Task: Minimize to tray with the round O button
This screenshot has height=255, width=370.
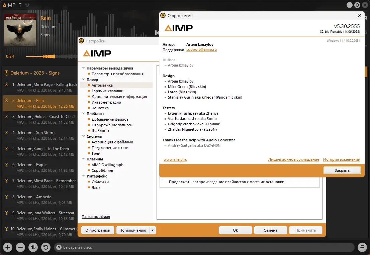Action: 357,5
